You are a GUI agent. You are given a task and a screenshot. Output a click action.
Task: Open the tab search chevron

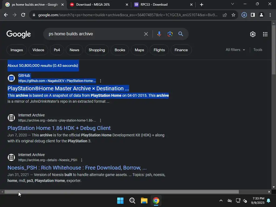click(233, 4)
